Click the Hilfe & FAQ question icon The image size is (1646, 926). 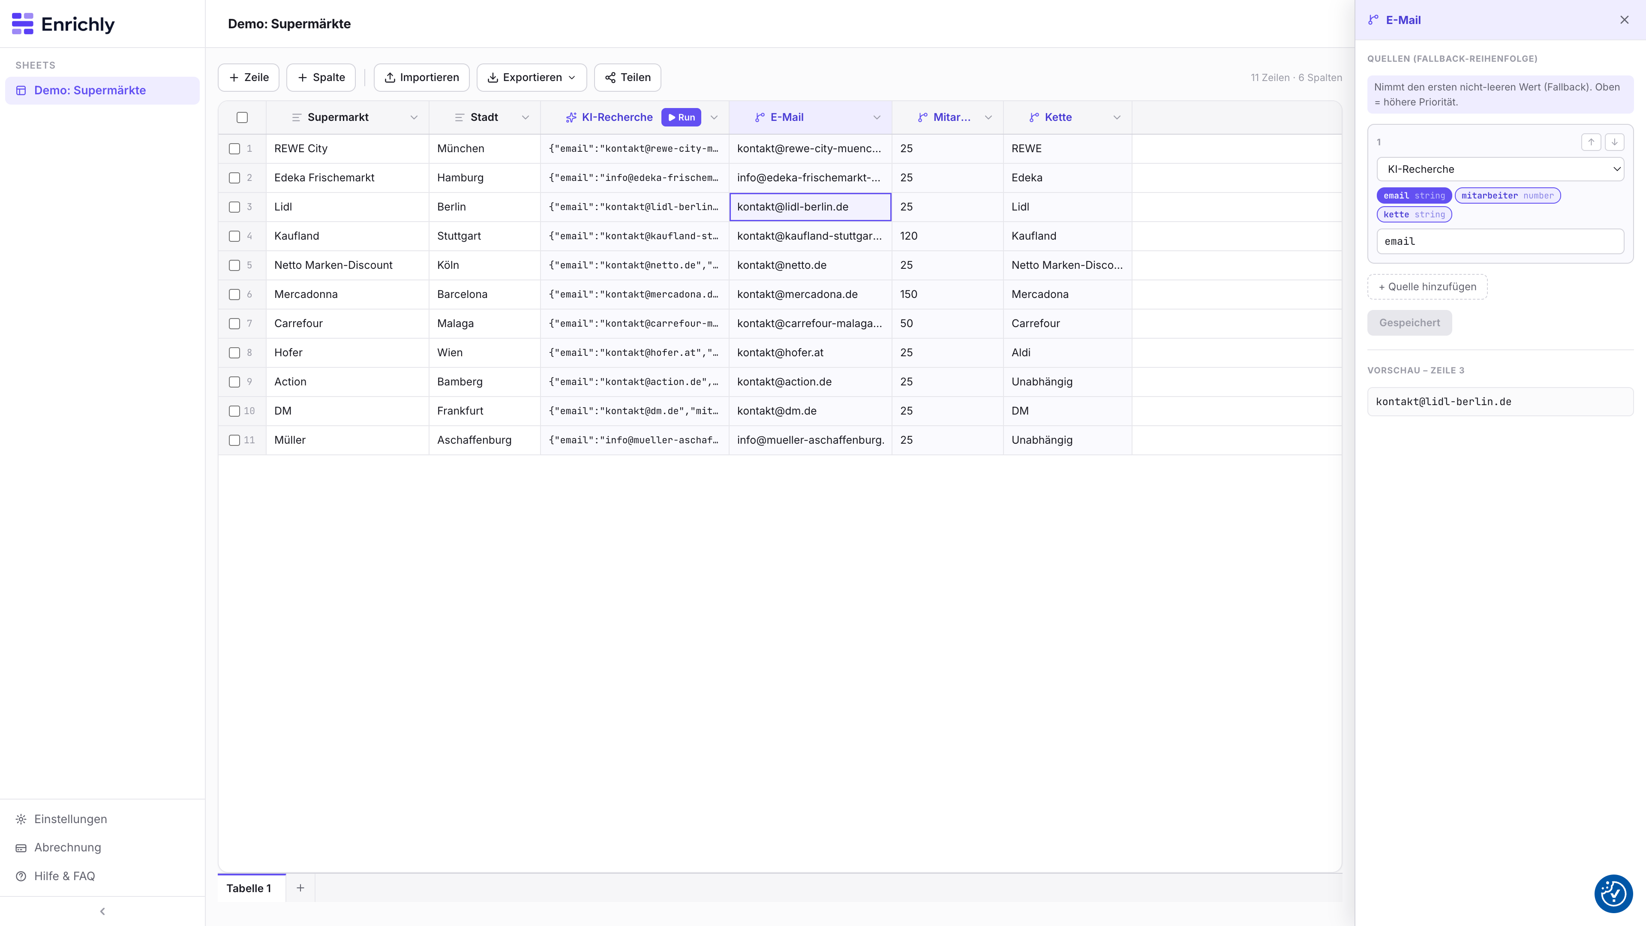pyautogui.click(x=21, y=875)
